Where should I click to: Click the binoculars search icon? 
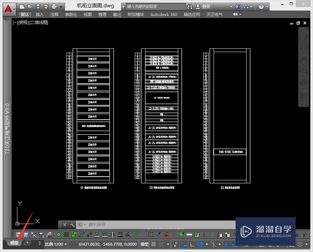tap(190, 6)
